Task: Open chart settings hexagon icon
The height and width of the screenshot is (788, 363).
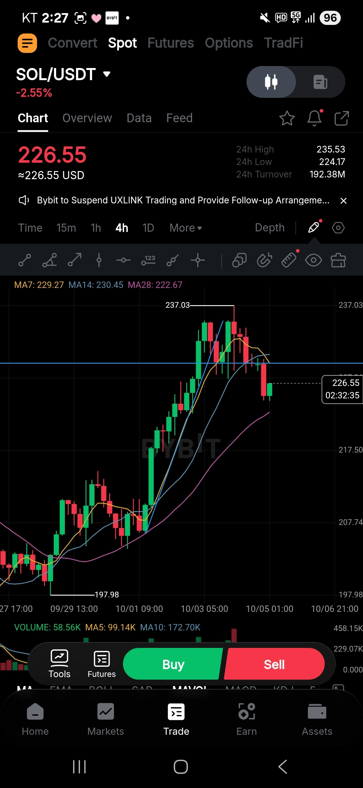Action: click(x=338, y=228)
